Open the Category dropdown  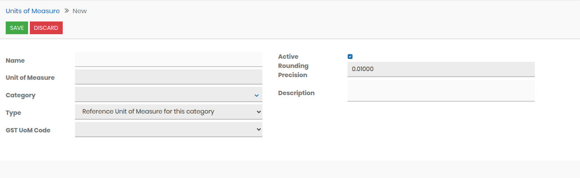tap(168, 94)
